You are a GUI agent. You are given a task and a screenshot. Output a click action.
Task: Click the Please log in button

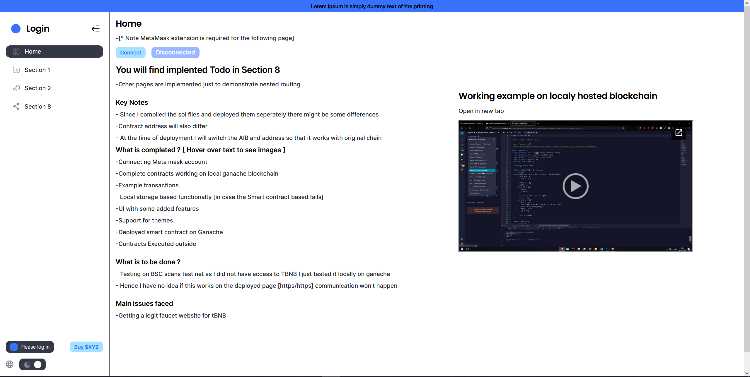pyautogui.click(x=30, y=347)
